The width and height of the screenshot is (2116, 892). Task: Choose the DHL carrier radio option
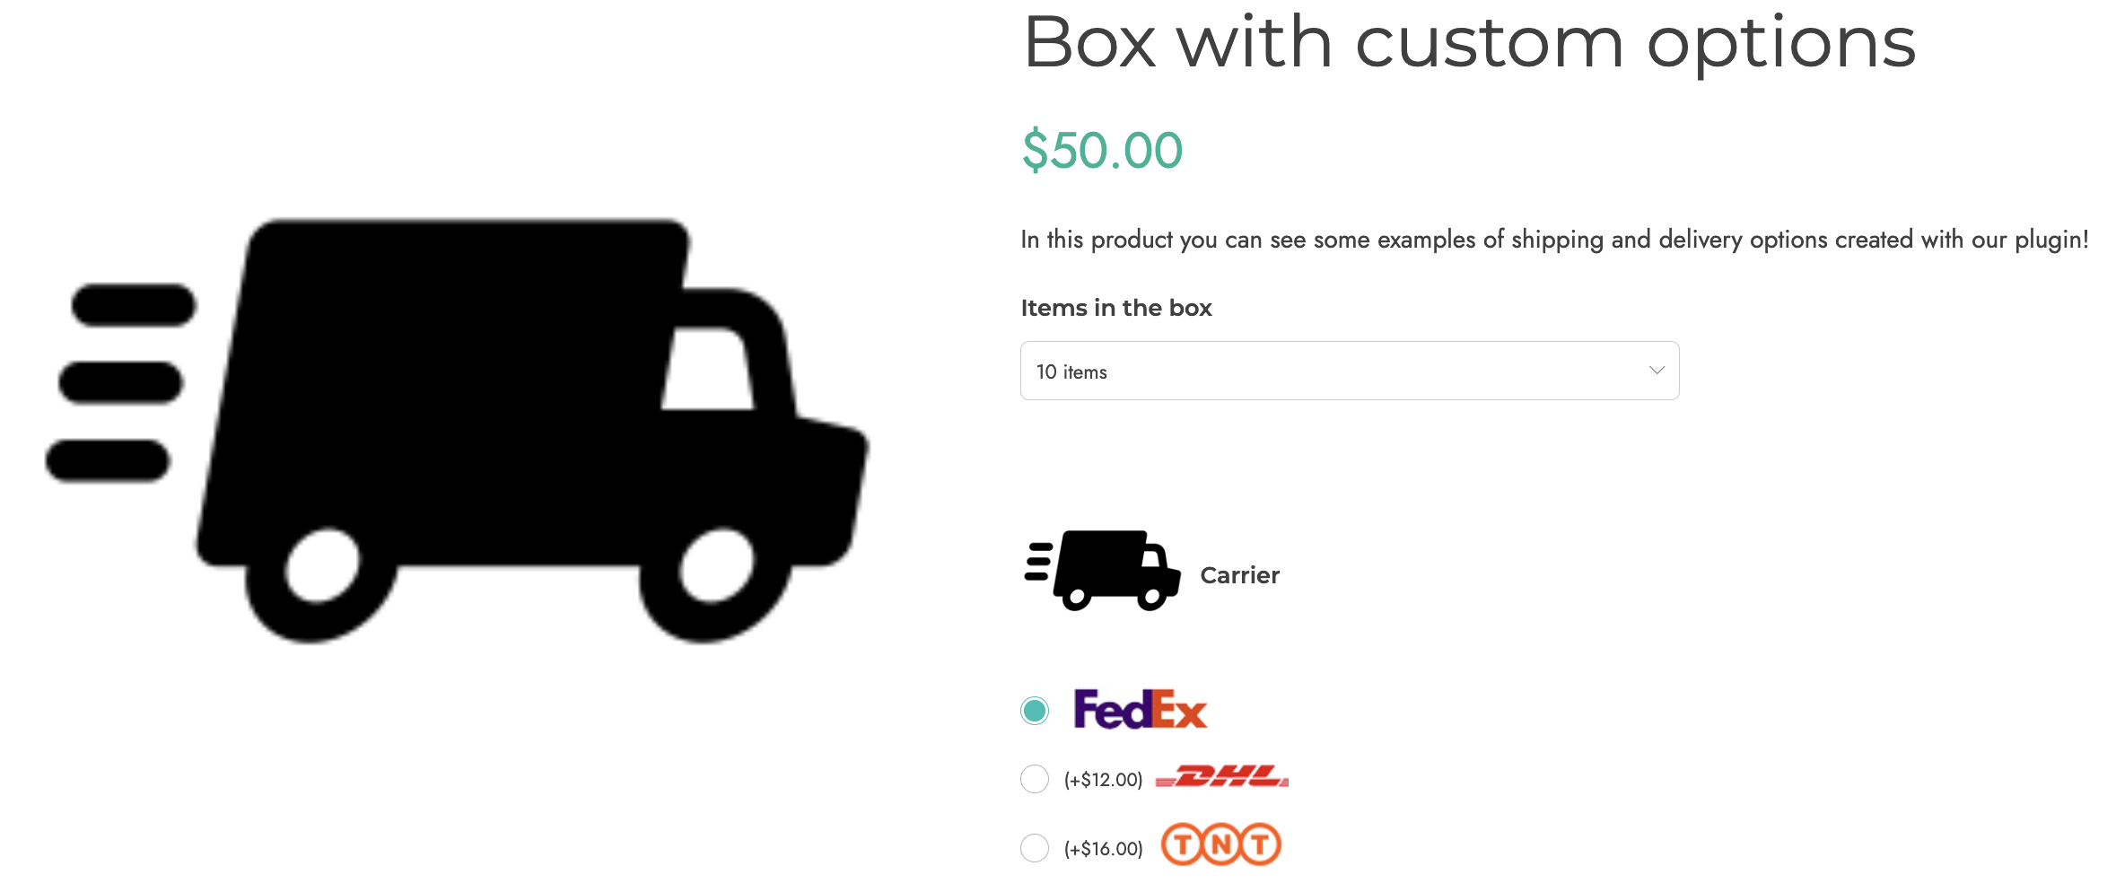pos(1035,779)
